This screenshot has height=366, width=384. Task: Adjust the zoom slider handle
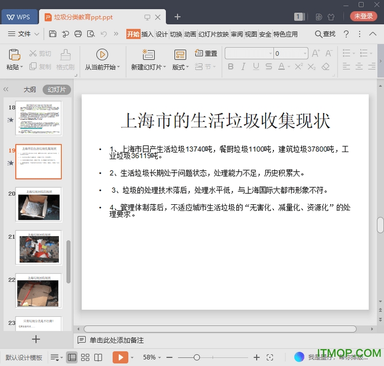click(x=197, y=357)
